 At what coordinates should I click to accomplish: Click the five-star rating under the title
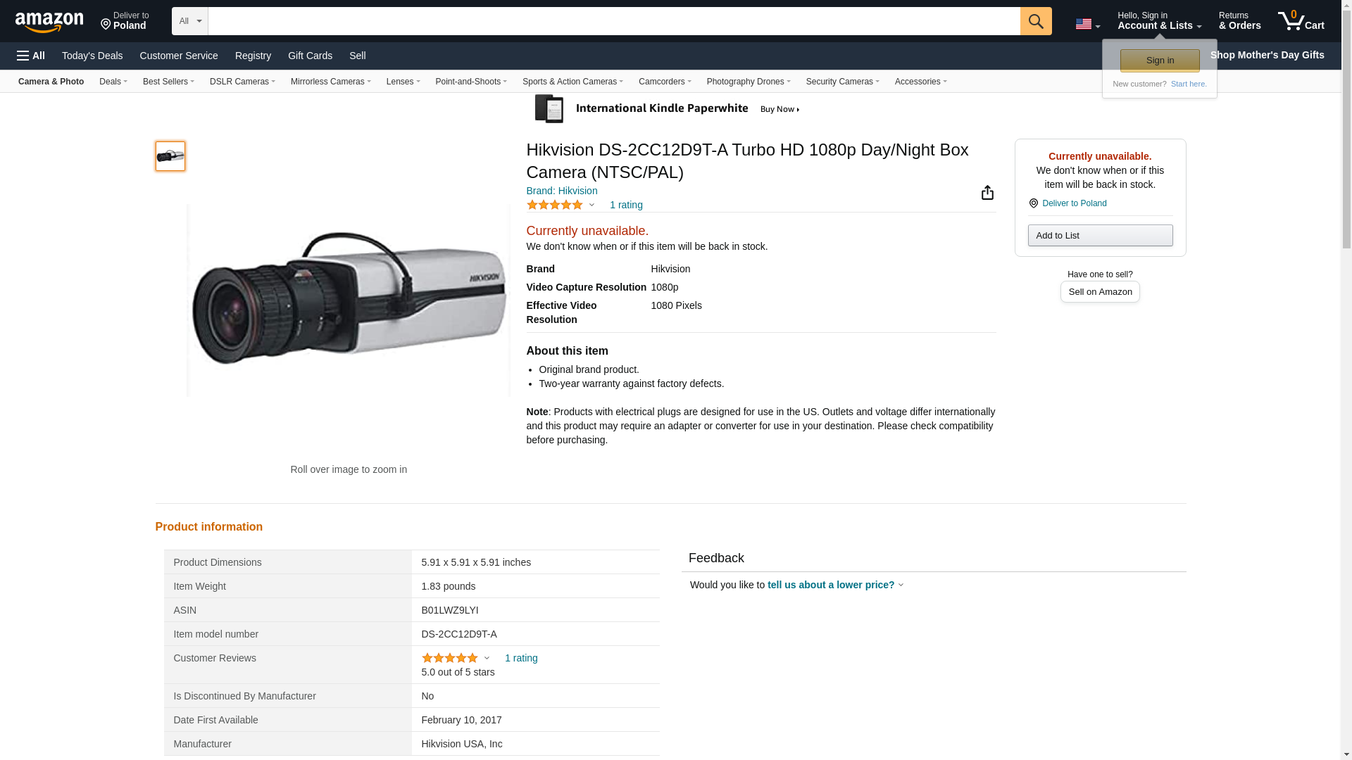pos(555,205)
